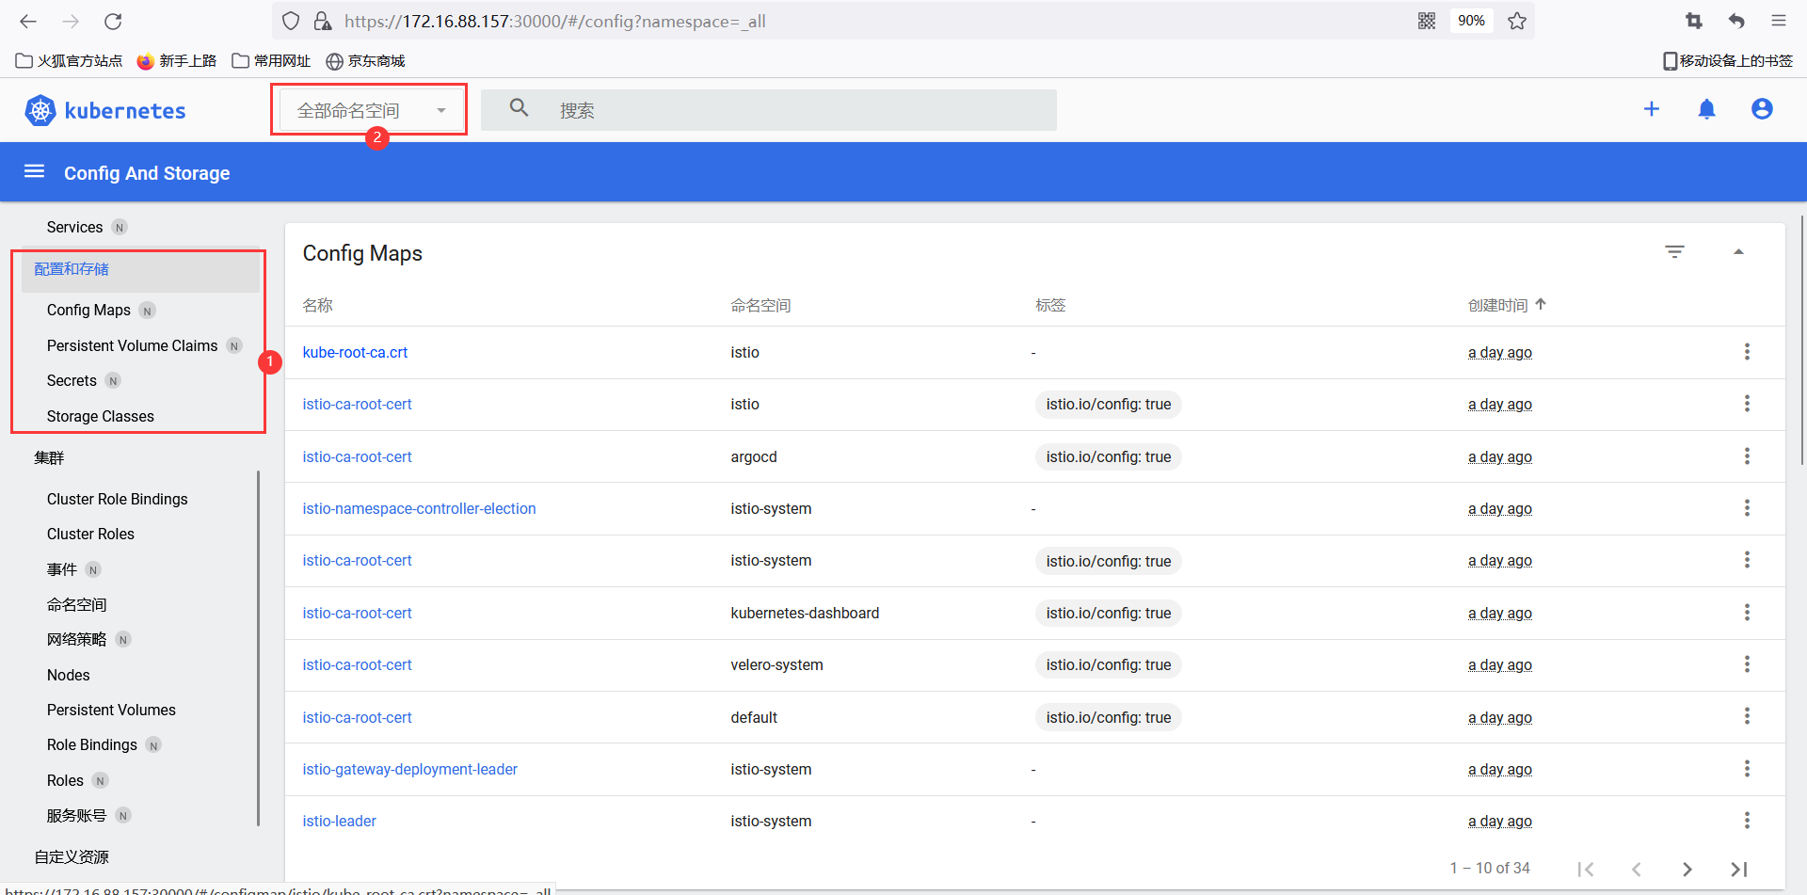Open actions menu for istio-leader row
Screen dimensions: 1807x895
[1747, 821]
